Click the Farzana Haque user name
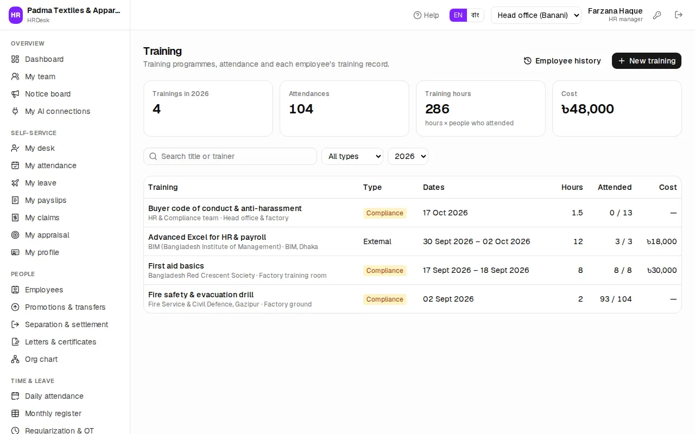The height and width of the screenshot is (434, 695). [615, 11]
